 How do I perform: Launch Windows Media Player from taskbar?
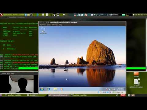[62, 89]
